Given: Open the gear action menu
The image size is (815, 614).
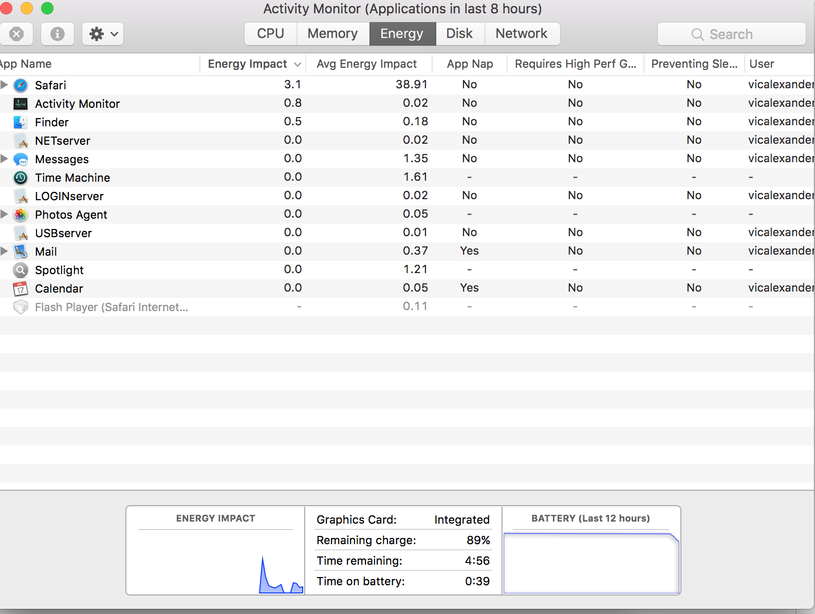Looking at the screenshot, I should (x=103, y=34).
